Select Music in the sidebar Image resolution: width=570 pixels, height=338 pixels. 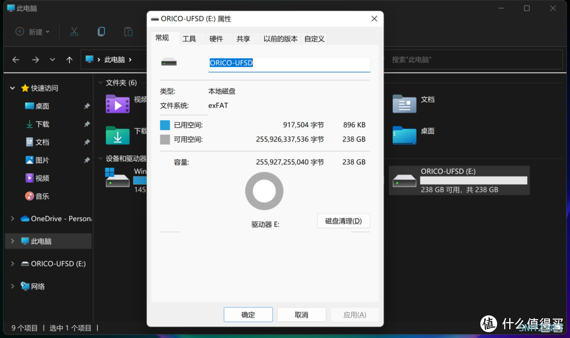(42, 196)
